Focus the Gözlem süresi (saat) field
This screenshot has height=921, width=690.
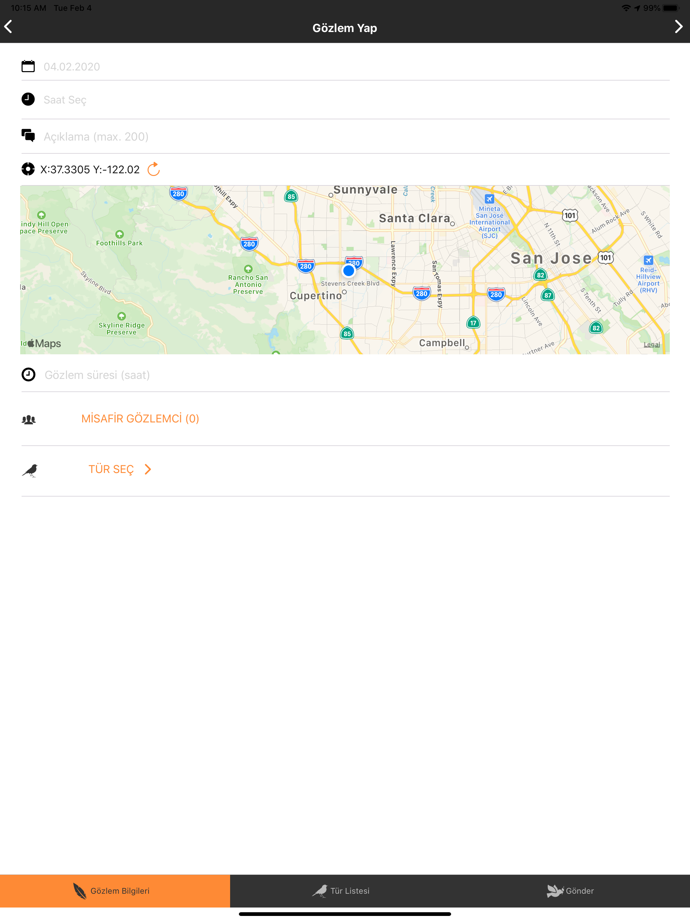356,375
